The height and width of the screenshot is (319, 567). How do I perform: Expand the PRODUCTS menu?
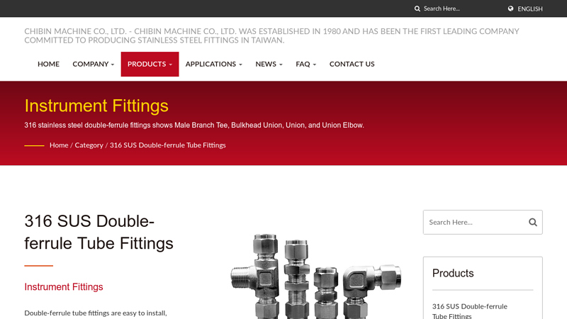[x=150, y=64]
